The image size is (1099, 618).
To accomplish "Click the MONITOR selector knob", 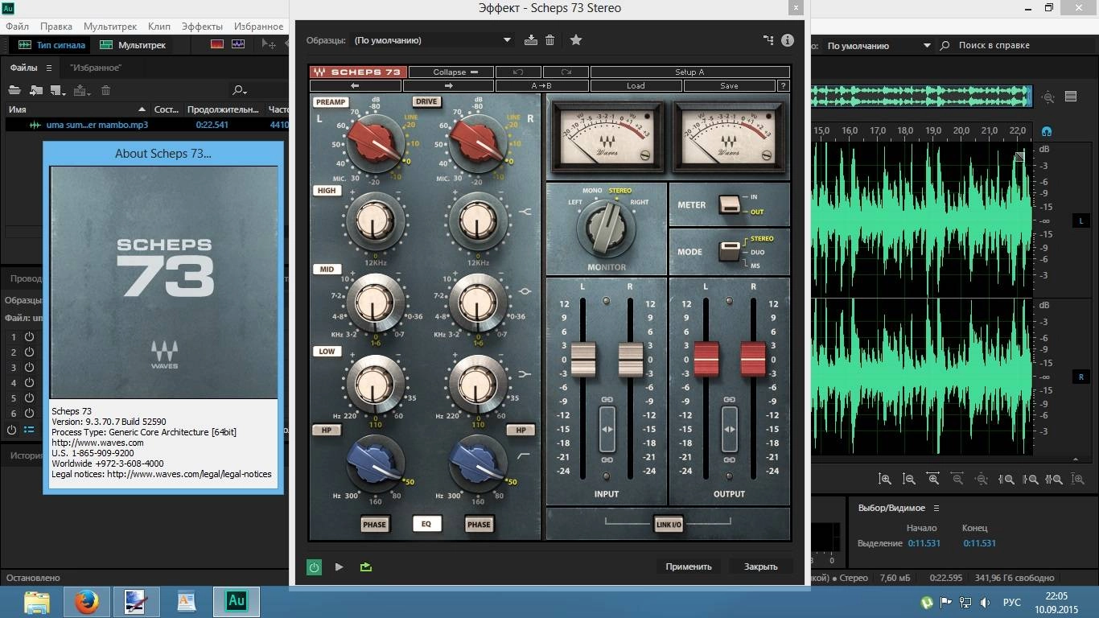I will 606,228.
